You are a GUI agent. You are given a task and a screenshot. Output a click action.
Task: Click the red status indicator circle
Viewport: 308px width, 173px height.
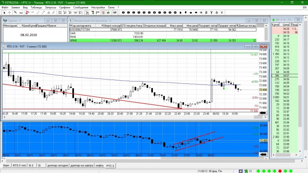pyautogui.click(x=280, y=171)
